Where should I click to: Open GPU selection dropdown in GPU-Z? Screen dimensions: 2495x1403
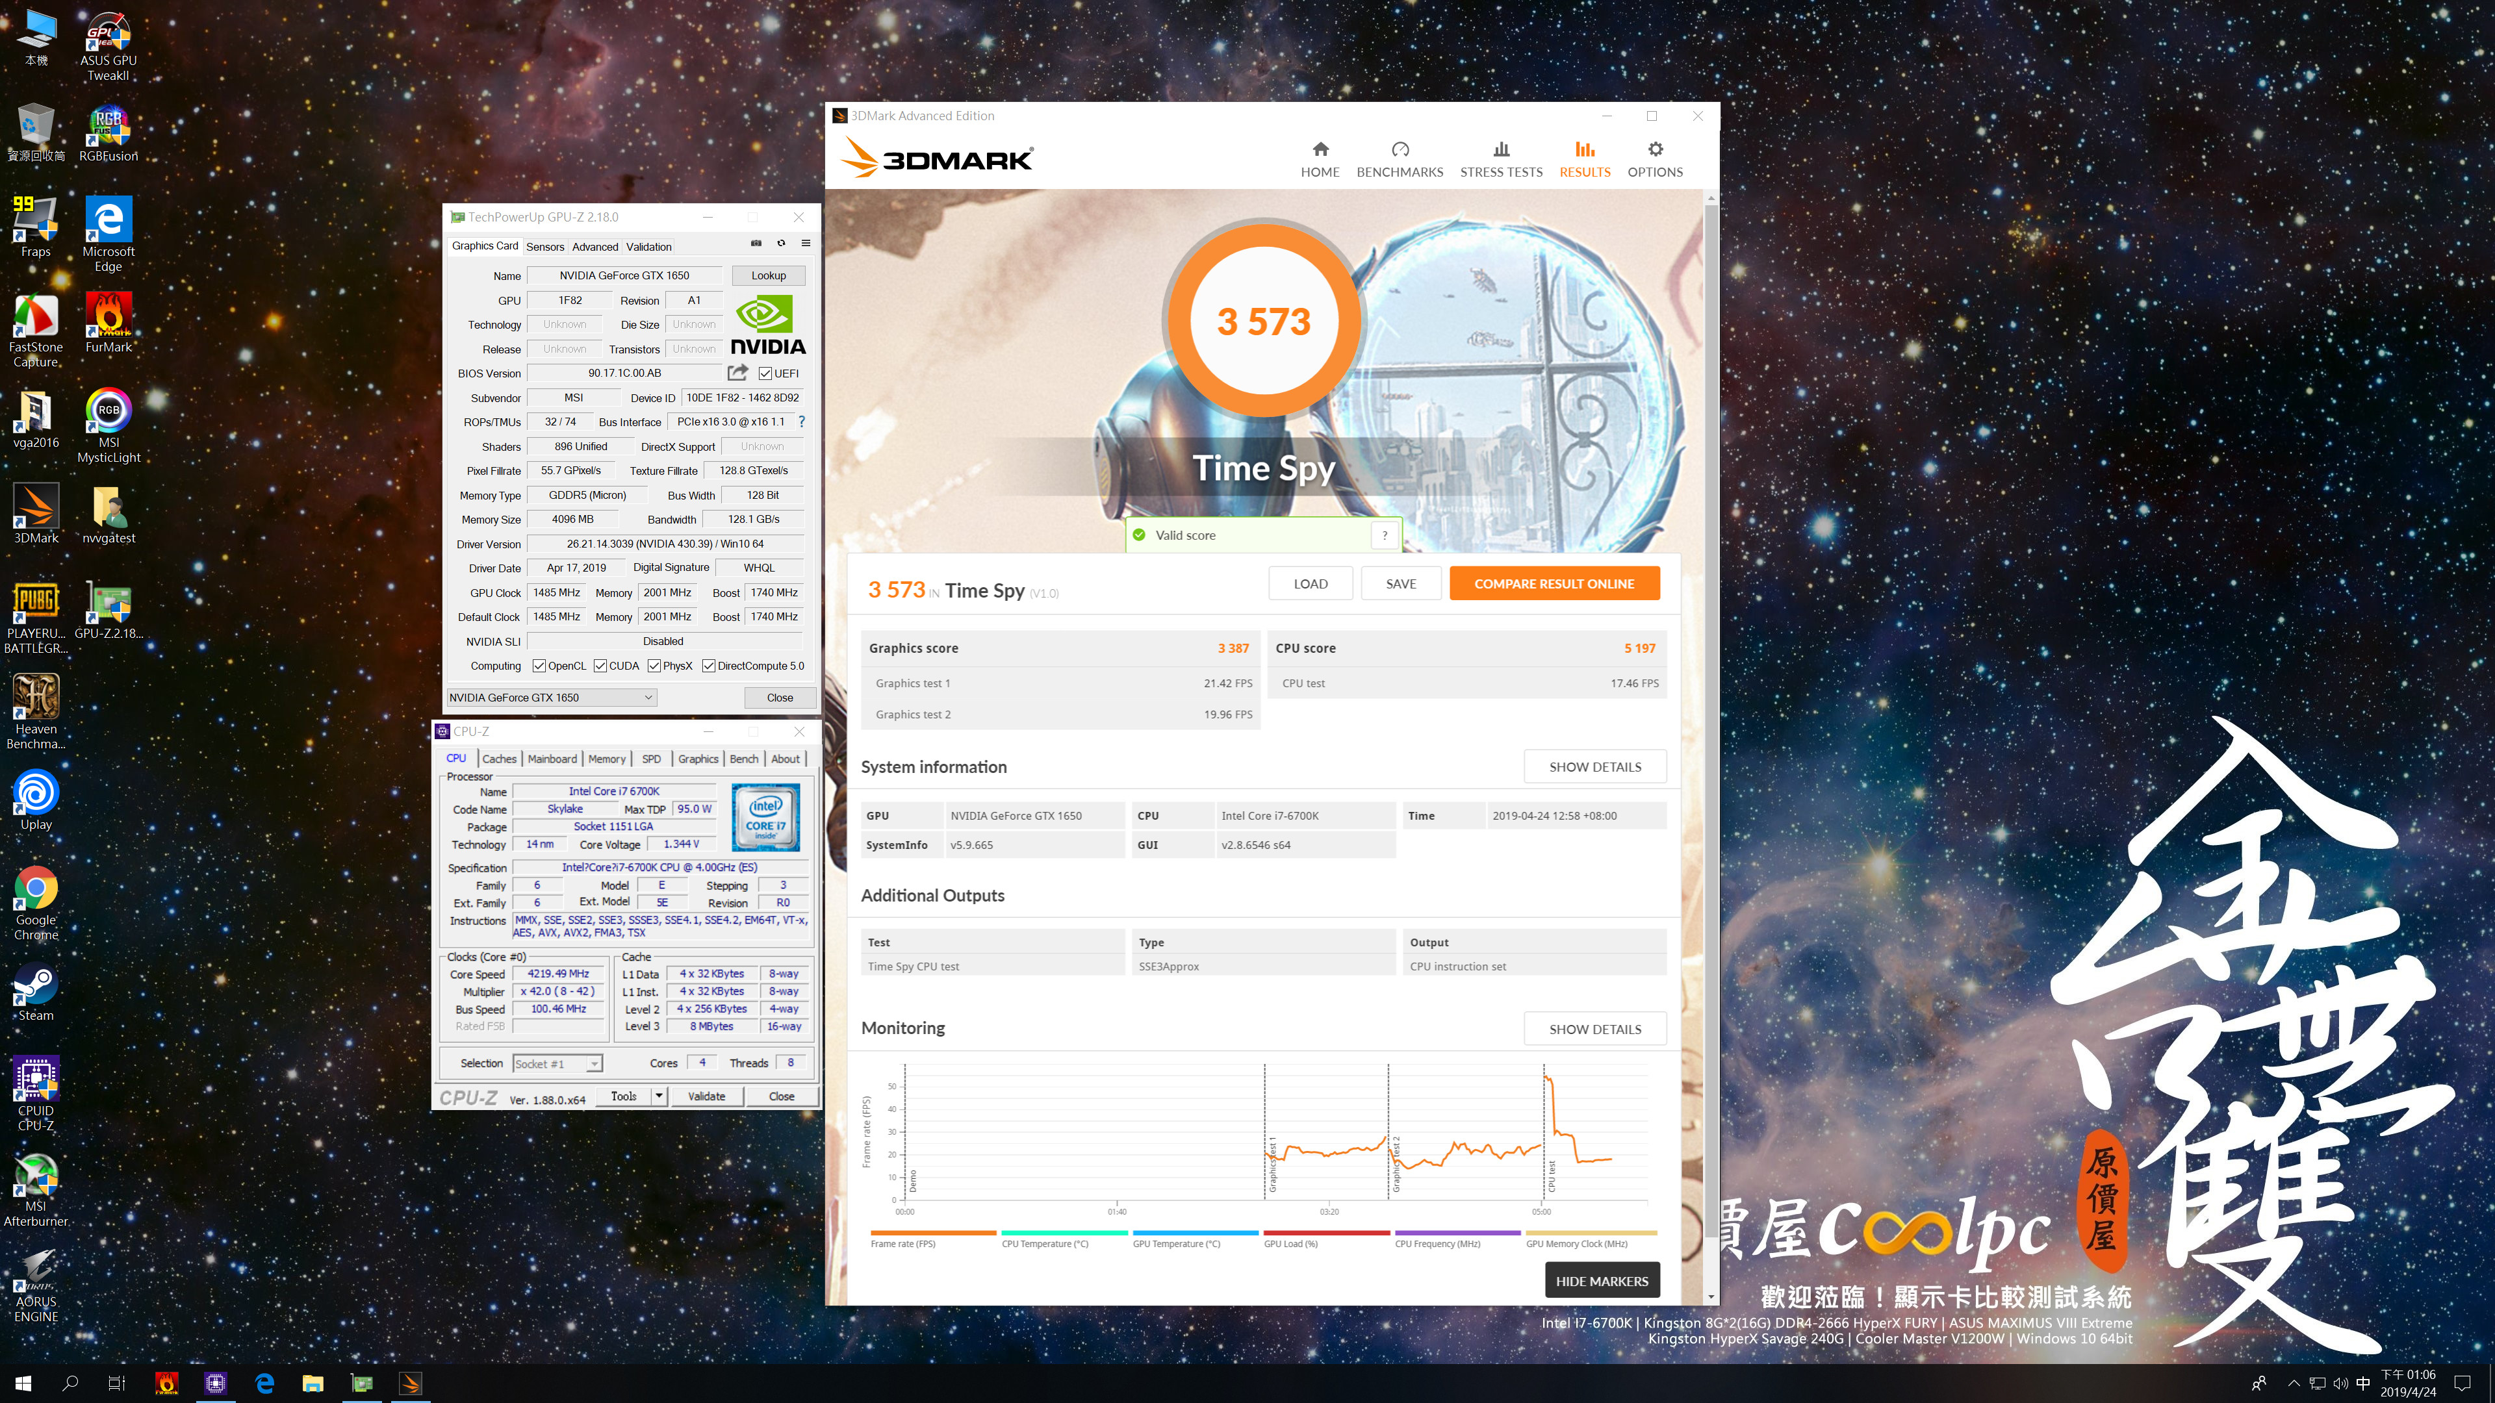(x=551, y=697)
